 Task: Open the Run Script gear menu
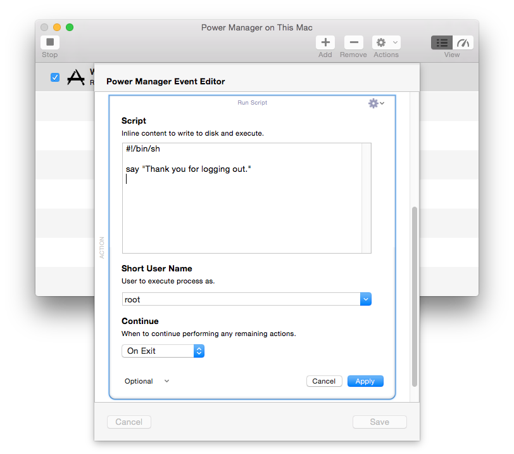pyautogui.click(x=376, y=103)
